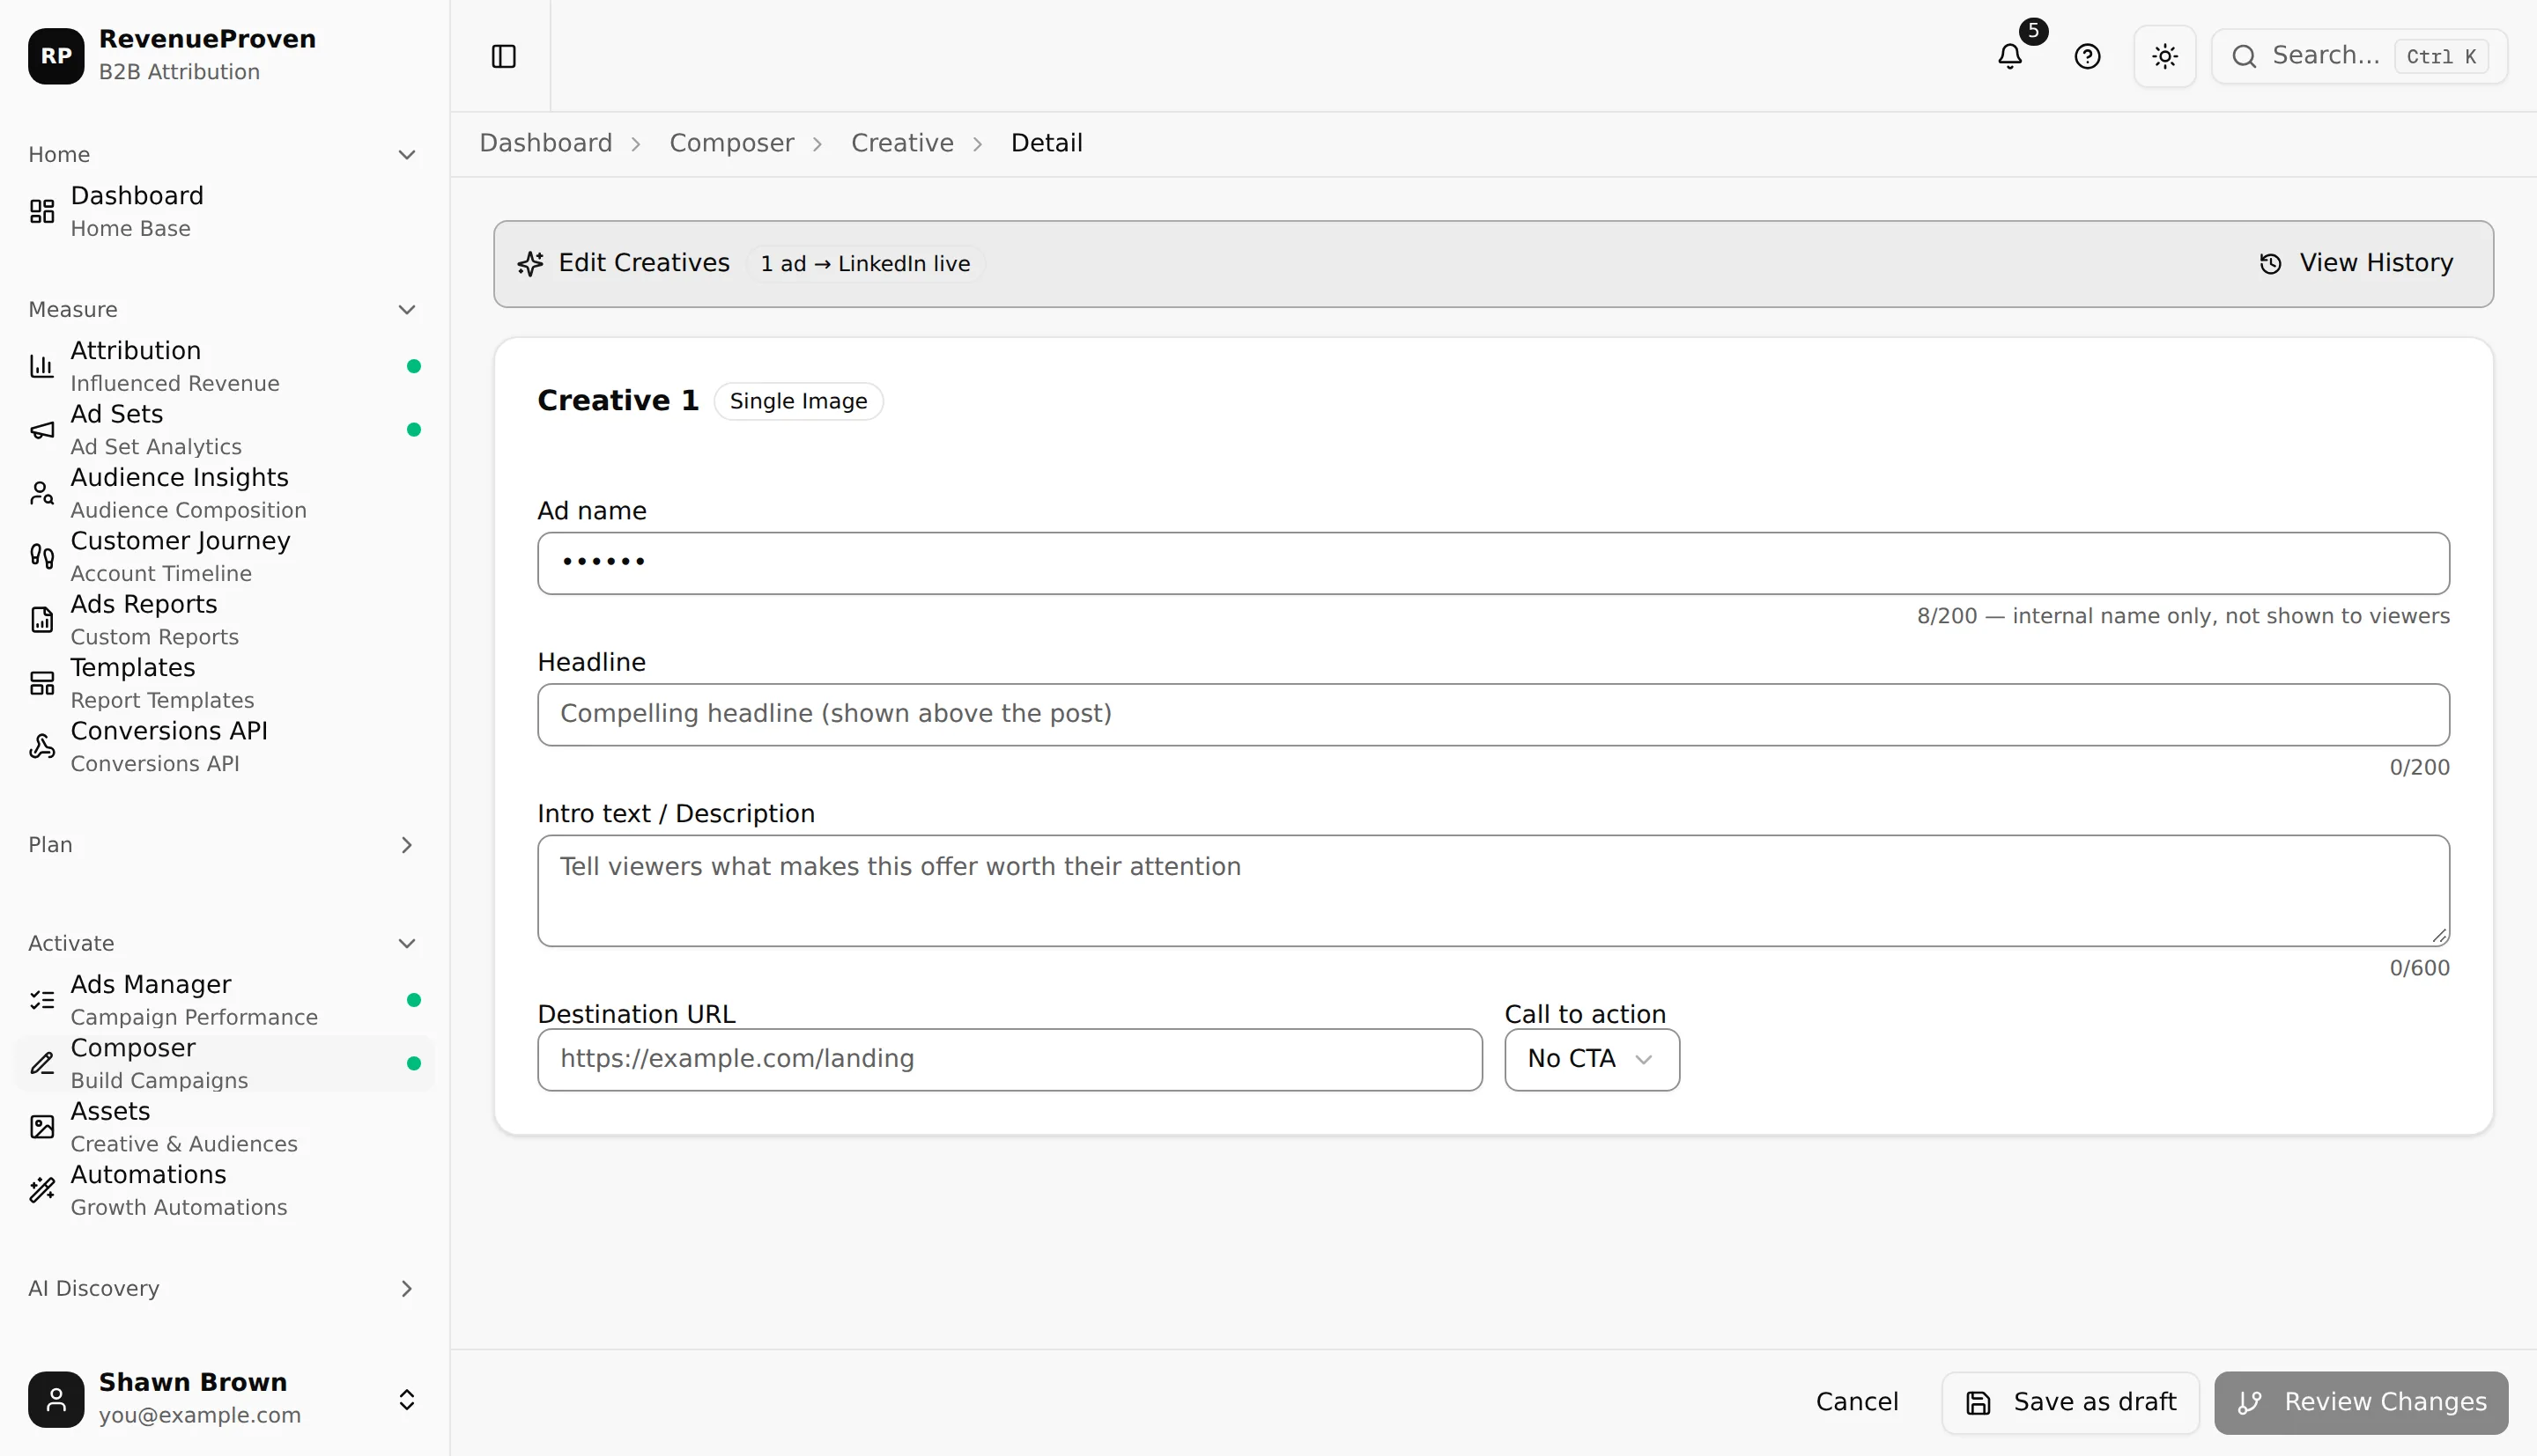2537x1456 pixels.
Task: Open the notifications bell
Action: pyautogui.click(x=2010, y=56)
